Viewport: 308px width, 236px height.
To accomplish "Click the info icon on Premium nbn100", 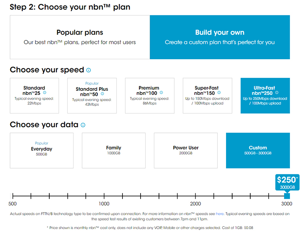I will tap(161, 92).
